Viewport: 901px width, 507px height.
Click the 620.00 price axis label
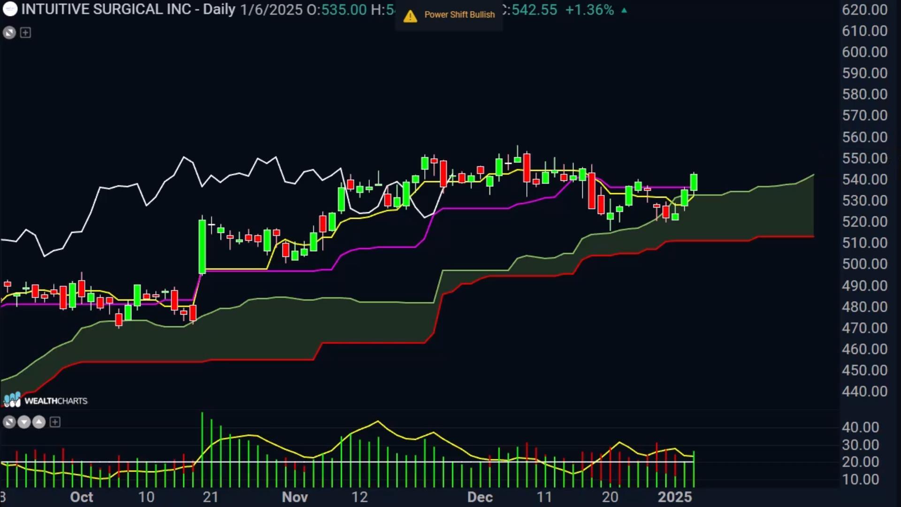864,9
